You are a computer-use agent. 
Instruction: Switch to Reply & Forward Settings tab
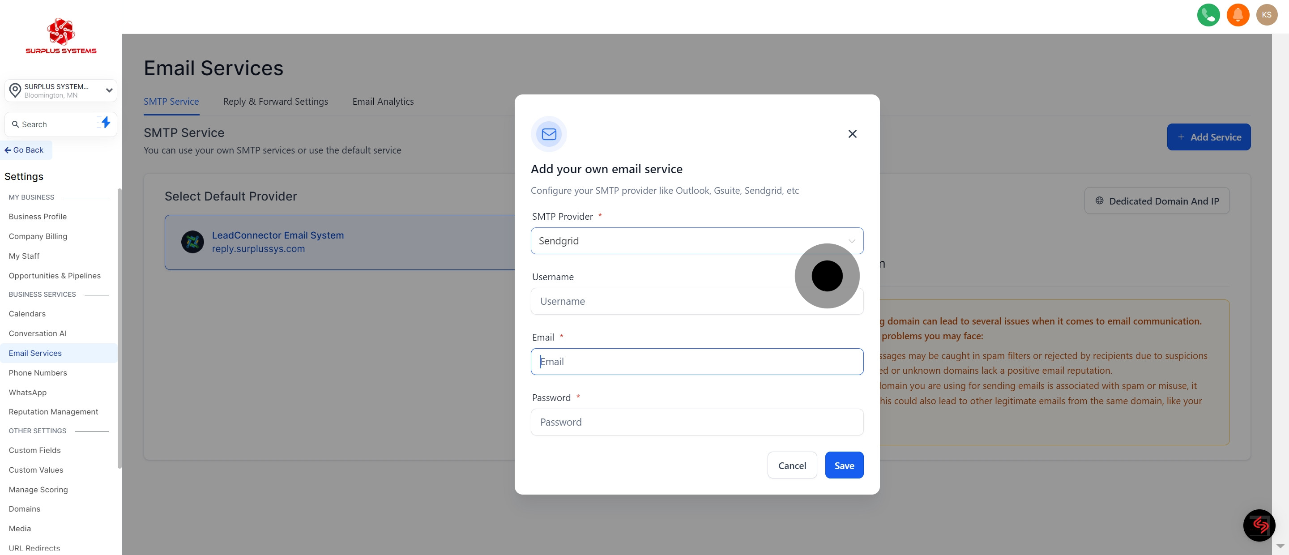pos(275,102)
